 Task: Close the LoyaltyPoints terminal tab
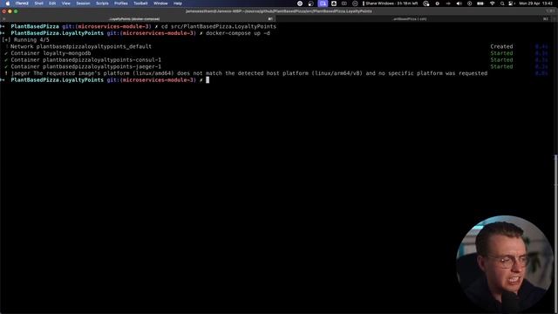(3, 19)
